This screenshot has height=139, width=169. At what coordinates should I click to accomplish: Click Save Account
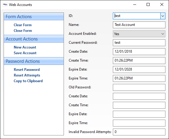coord(25,53)
